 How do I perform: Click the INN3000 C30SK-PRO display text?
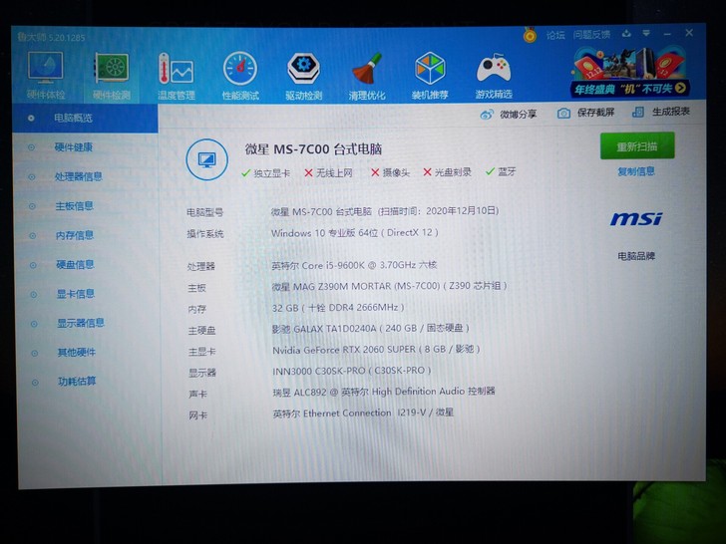352,371
